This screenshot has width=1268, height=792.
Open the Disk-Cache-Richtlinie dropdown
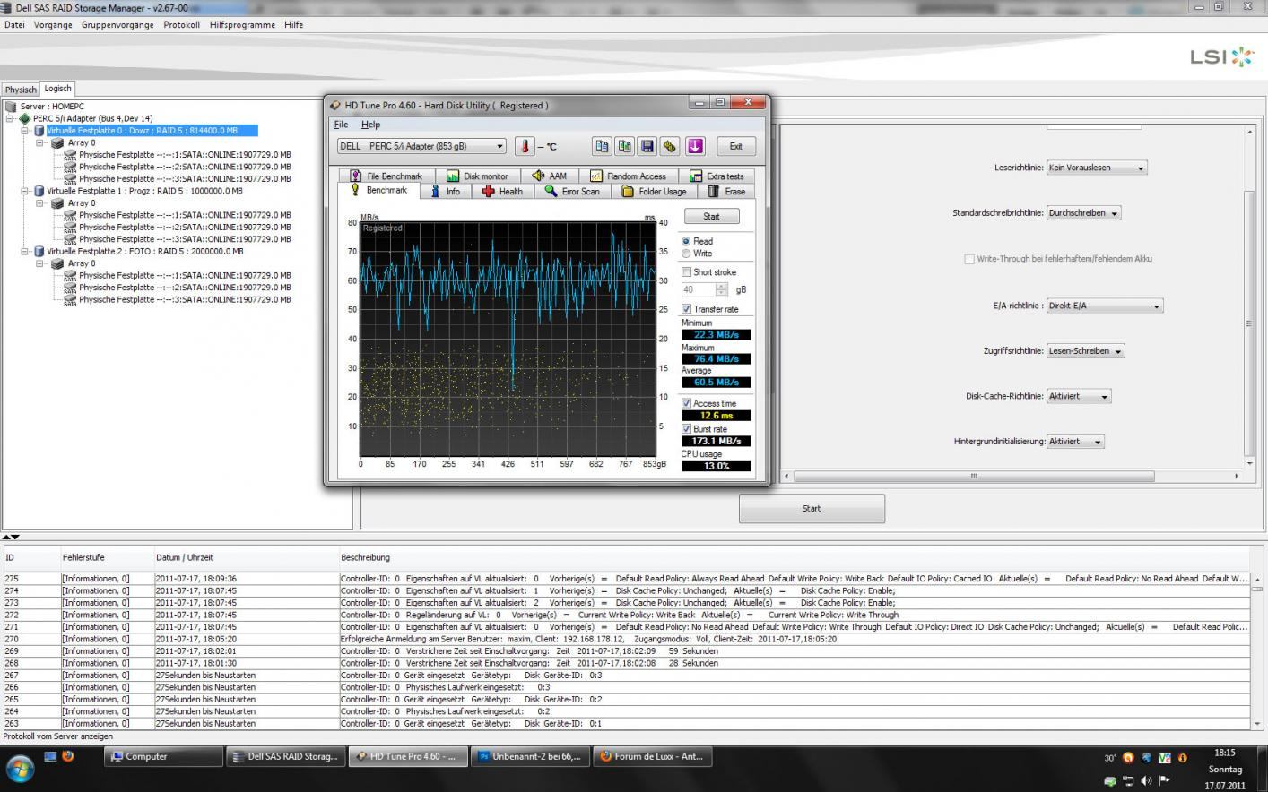point(1079,396)
